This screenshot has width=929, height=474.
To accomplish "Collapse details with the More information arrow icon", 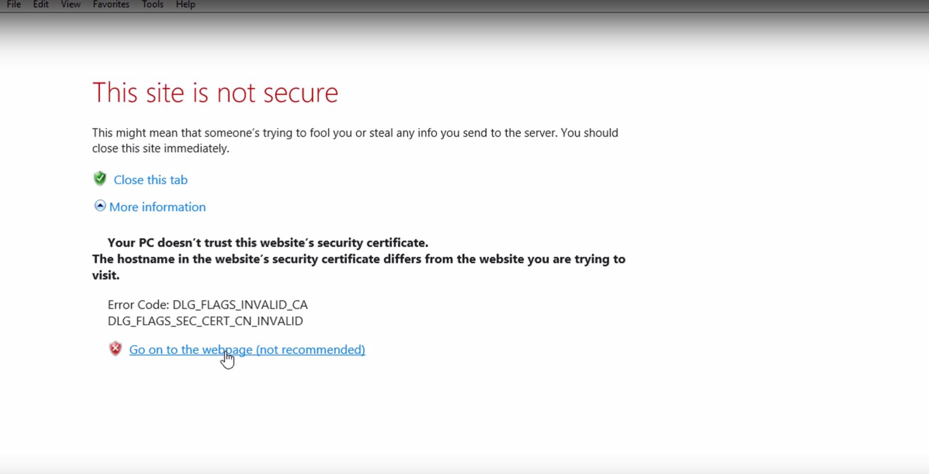I will click(100, 206).
